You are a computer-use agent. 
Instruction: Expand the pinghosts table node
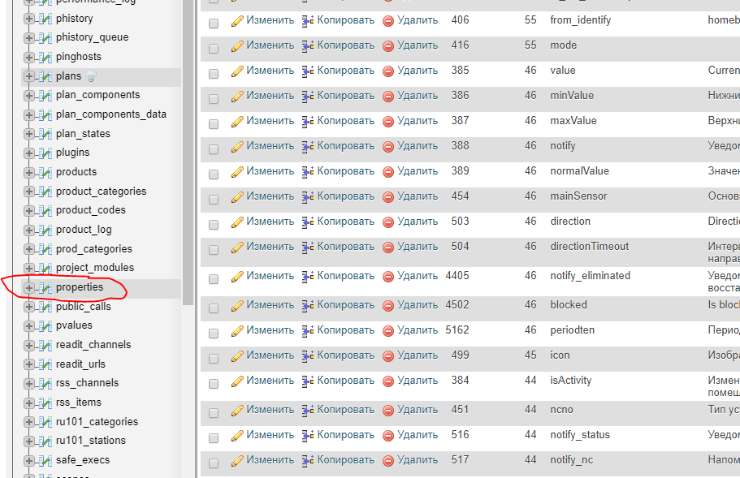click(x=28, y=57)
